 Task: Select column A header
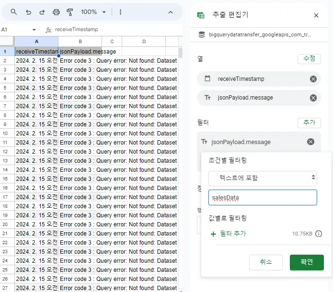tap(36, 41)
